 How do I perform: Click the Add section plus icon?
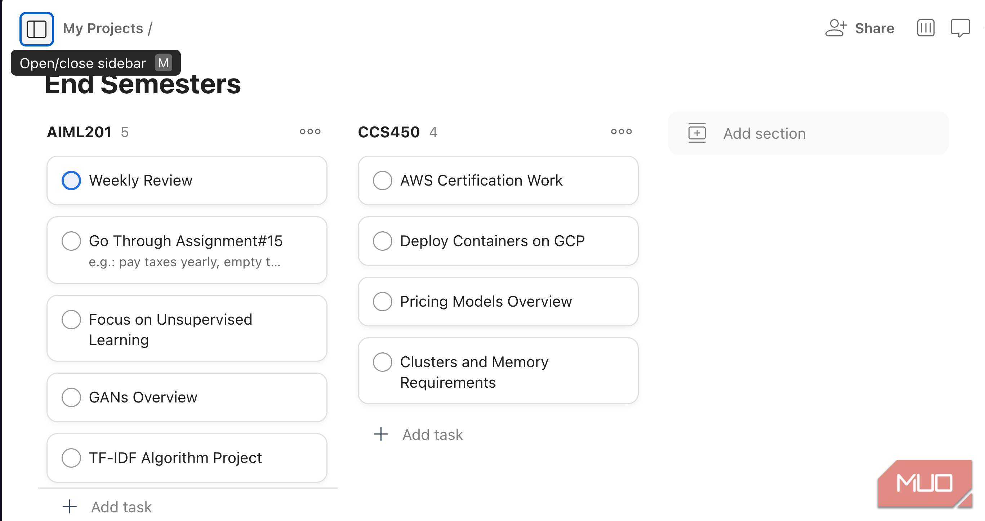[697, 133]
